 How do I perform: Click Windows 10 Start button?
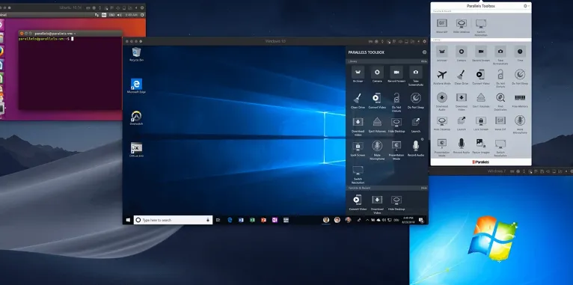(x=128, y=220)
